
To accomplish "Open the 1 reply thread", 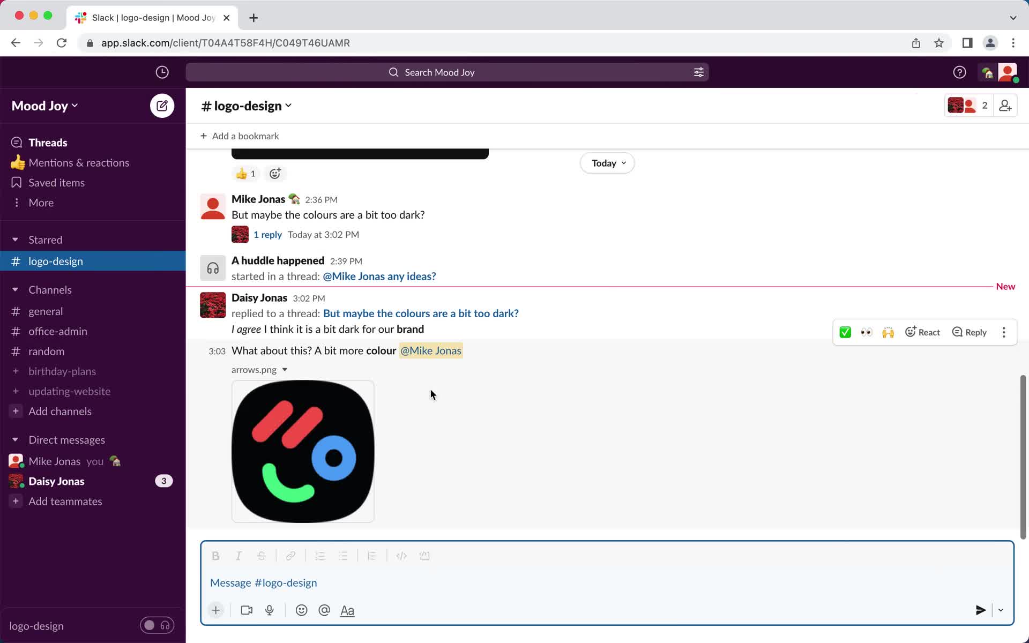I will [x=267, y=235].
